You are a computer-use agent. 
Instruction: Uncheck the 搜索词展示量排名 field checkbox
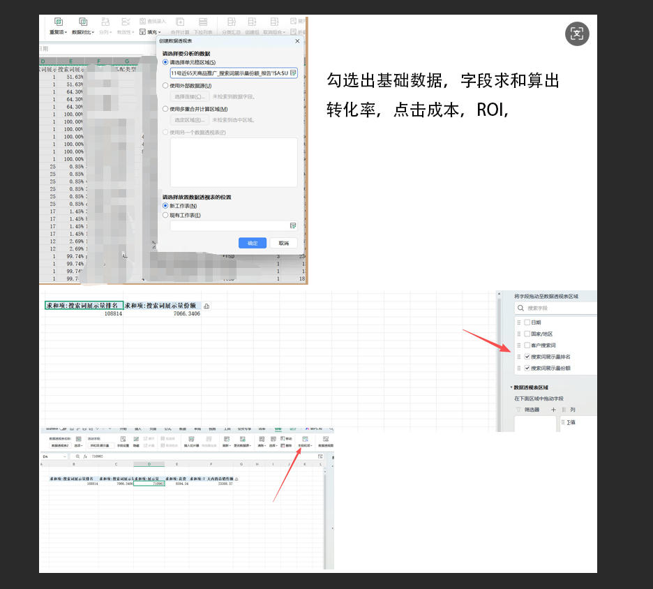527,357
